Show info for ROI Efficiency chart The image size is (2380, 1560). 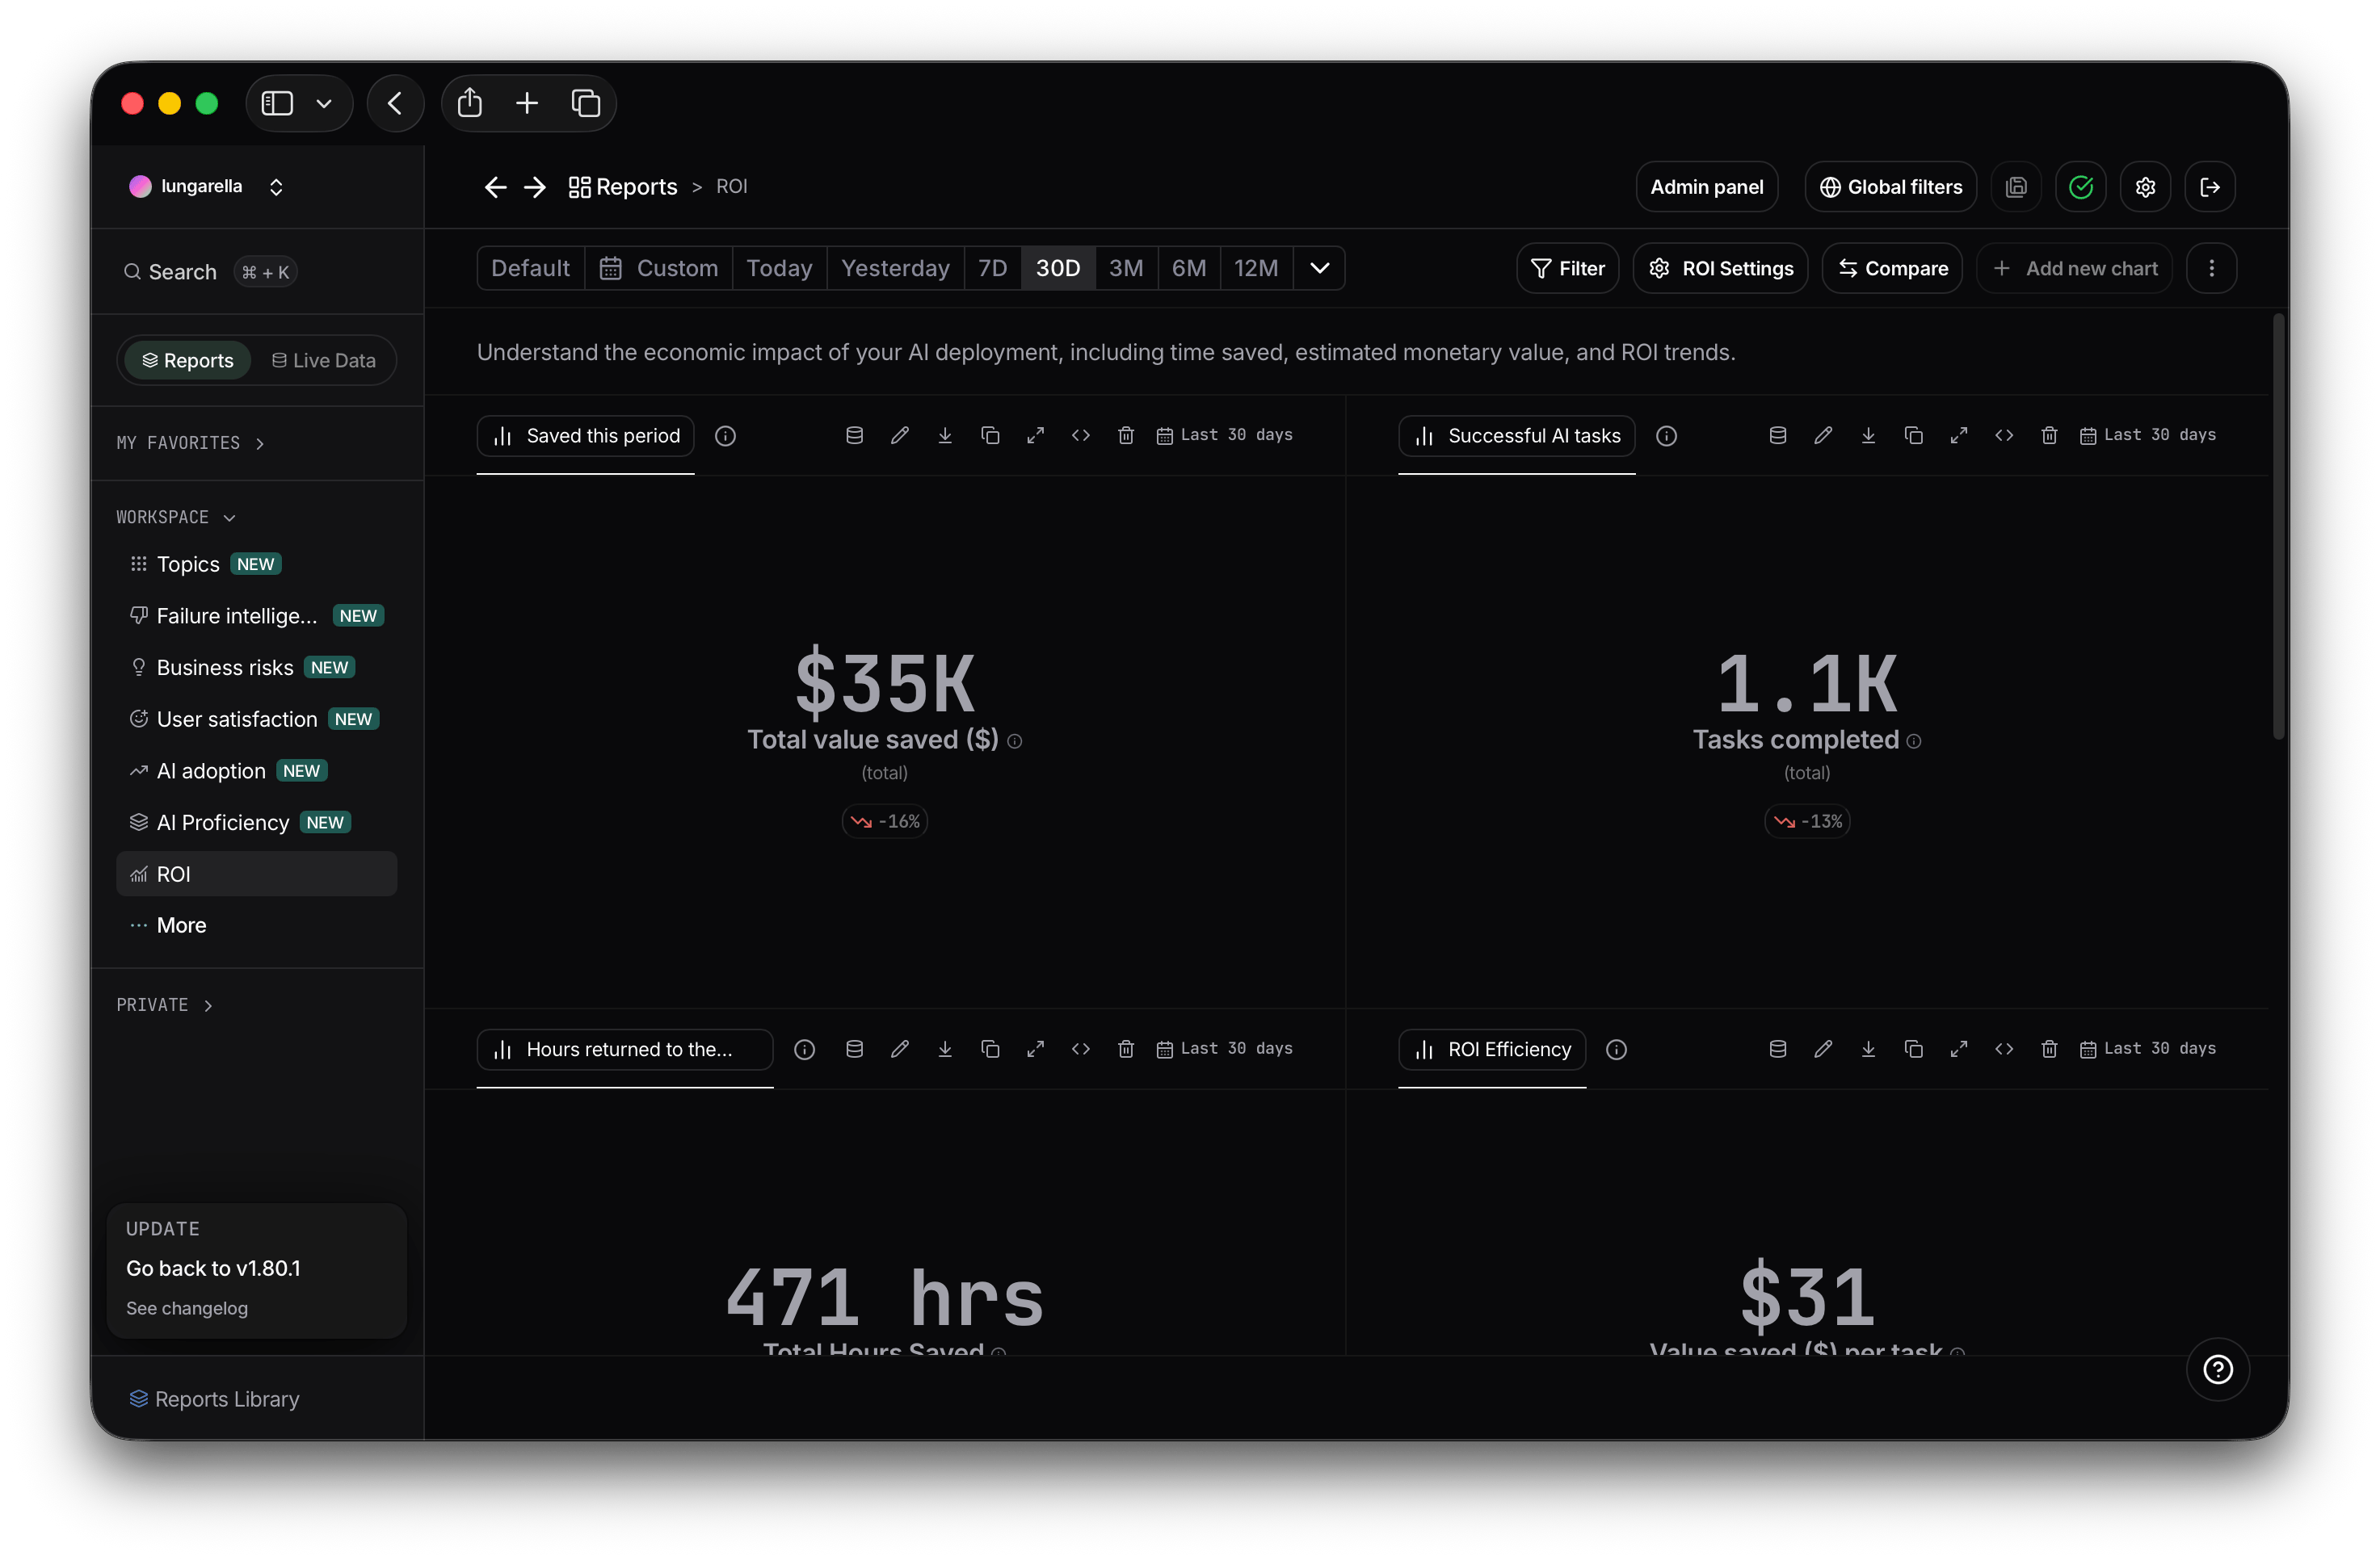(x=1617, y=1050)
